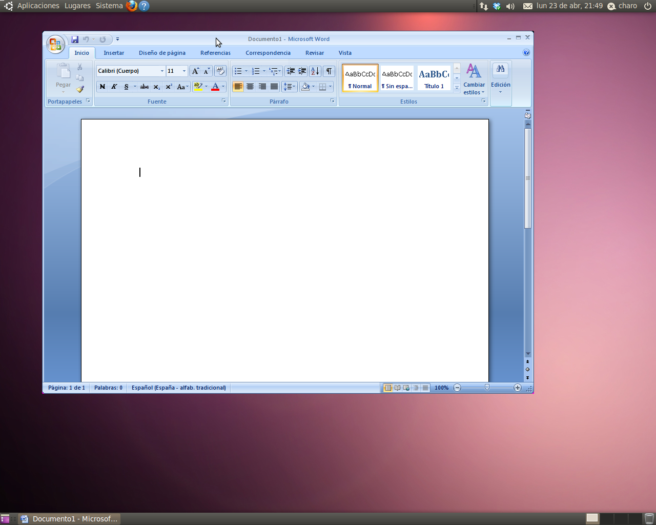Screen dimensions: 656x525
Task: Expand the styles gallery more arrow
Action: click(x=457, y=88)
